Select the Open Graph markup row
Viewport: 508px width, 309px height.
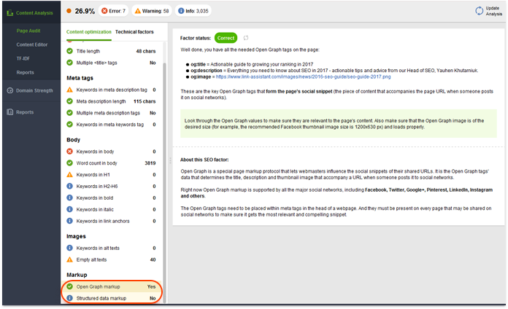coord(111,286)
